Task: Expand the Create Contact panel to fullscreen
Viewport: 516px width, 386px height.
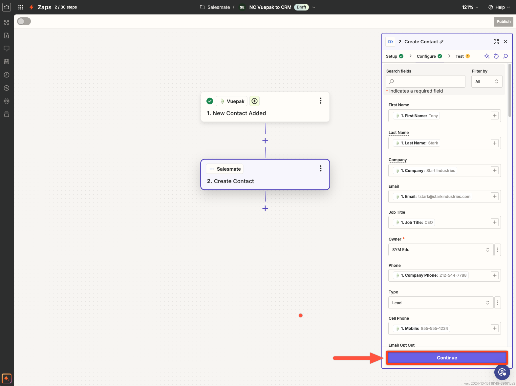Action: point(496,42)
